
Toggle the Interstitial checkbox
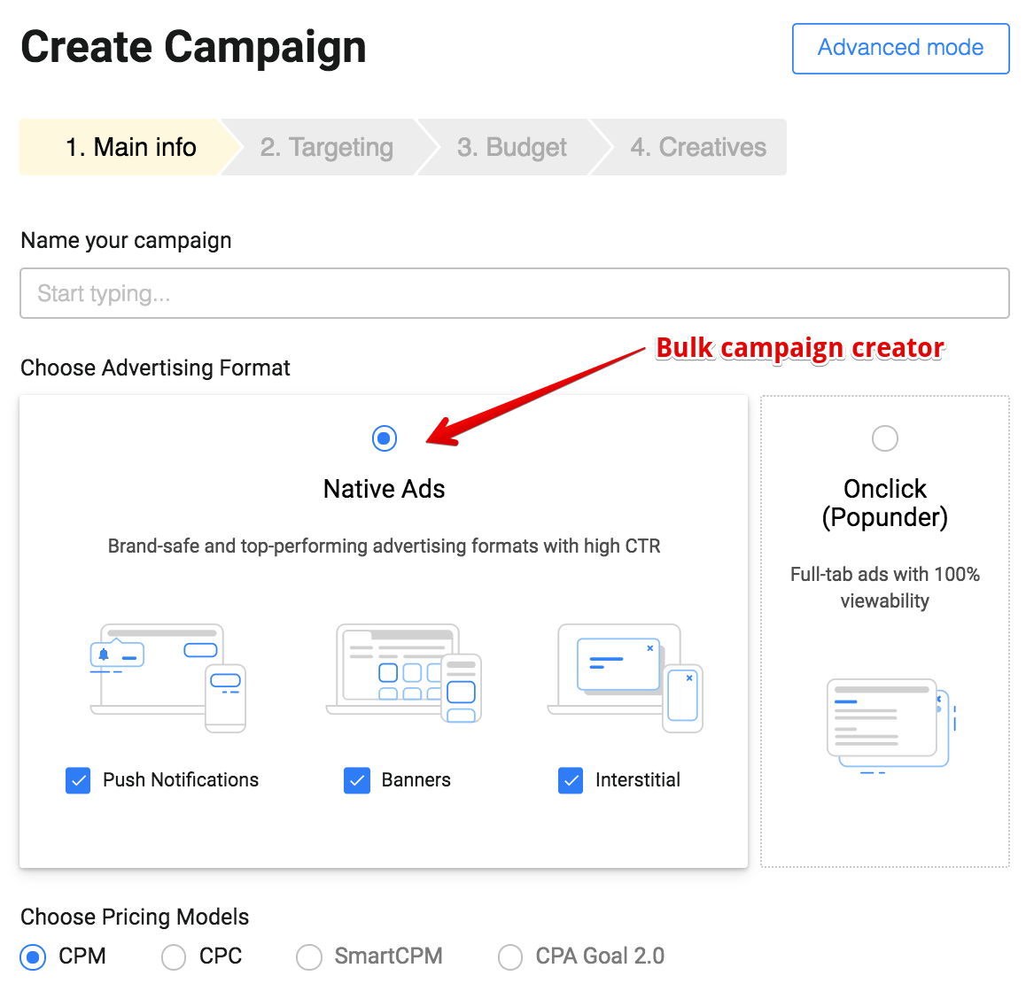pos(571,780)
